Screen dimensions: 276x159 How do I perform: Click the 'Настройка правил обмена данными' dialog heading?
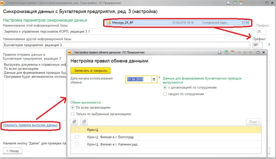(x=109, y=61)
